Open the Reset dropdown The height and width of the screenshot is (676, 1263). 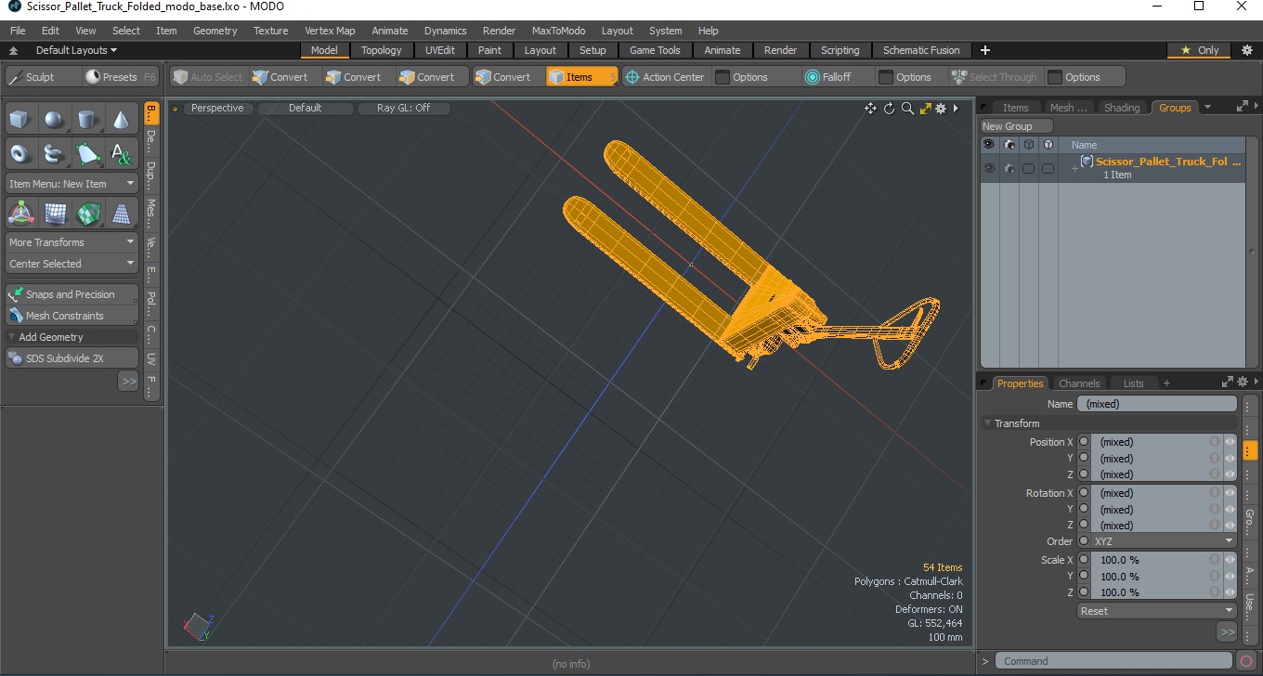click(x=1156, y=611)
